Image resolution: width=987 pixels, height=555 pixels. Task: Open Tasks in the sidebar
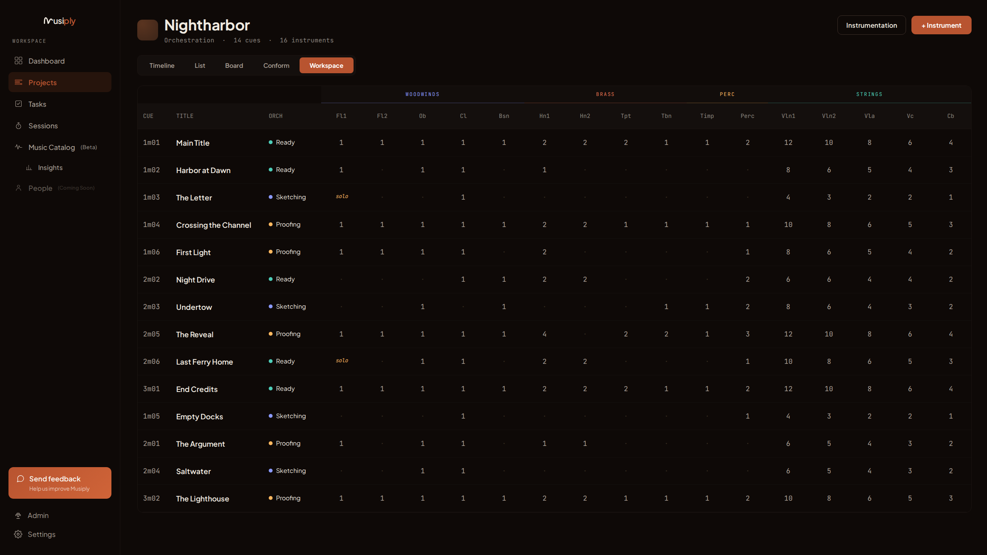click(60, 104)
